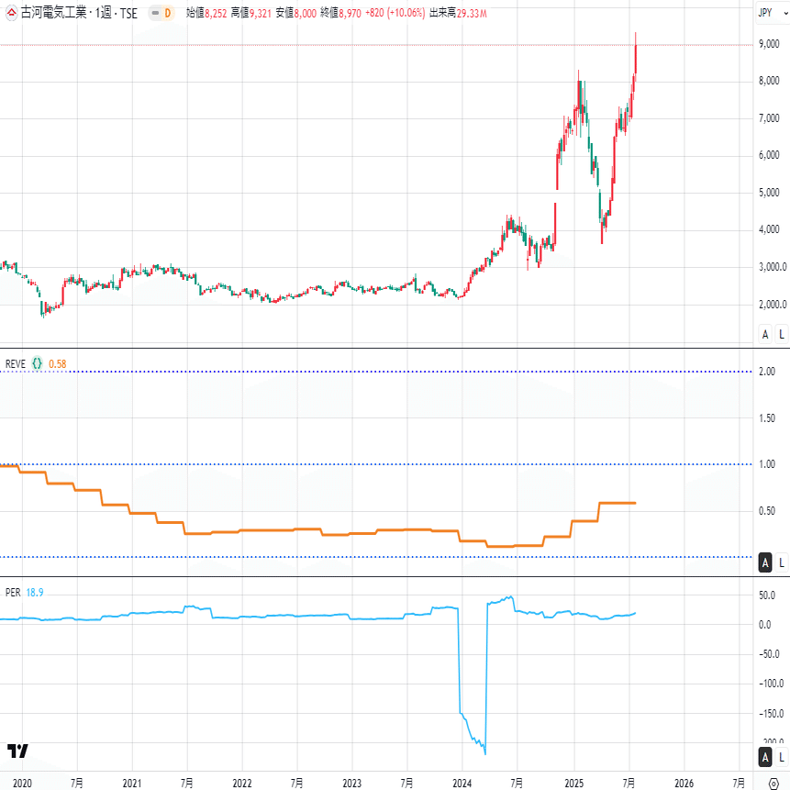Click the 0.50 REVE scale label
Image resolution: width=790 pixels, height=790 pixels.
click(x=767, y=510)
